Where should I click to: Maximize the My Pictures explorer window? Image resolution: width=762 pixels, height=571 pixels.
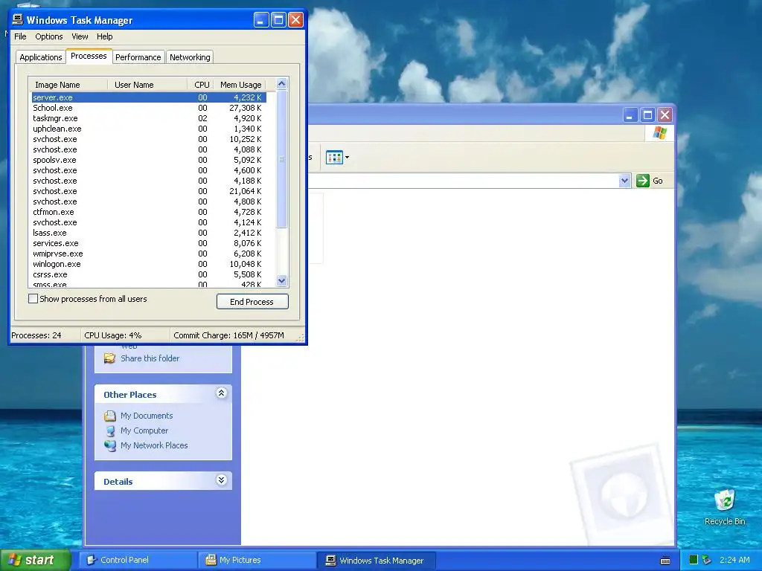[647, 115]
